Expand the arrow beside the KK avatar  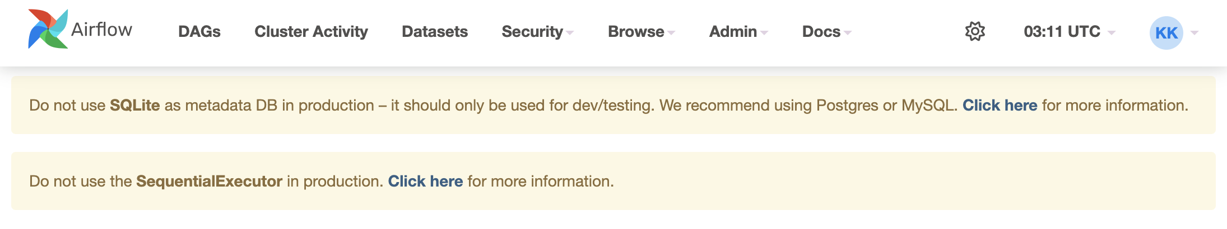1195,33
